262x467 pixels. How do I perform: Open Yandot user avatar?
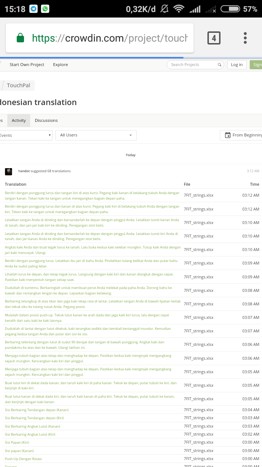click(x=9, y=171)
